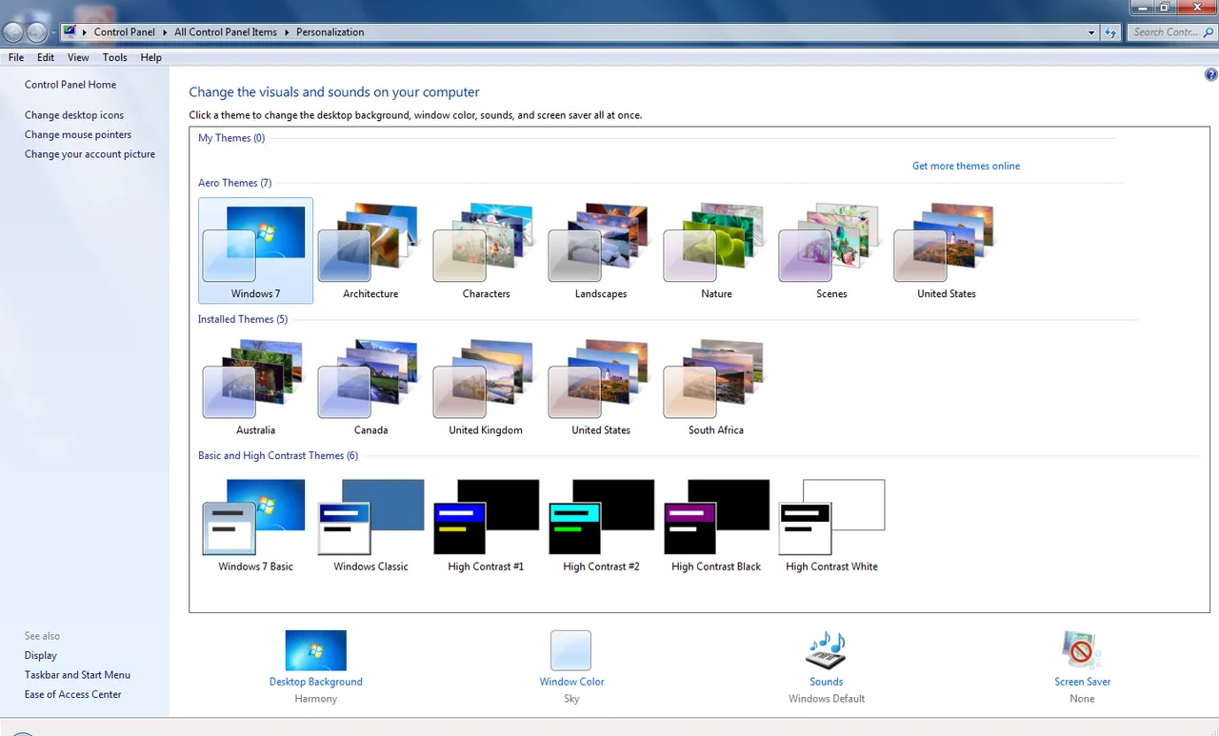Click the Forward navigation arrow

37,32
